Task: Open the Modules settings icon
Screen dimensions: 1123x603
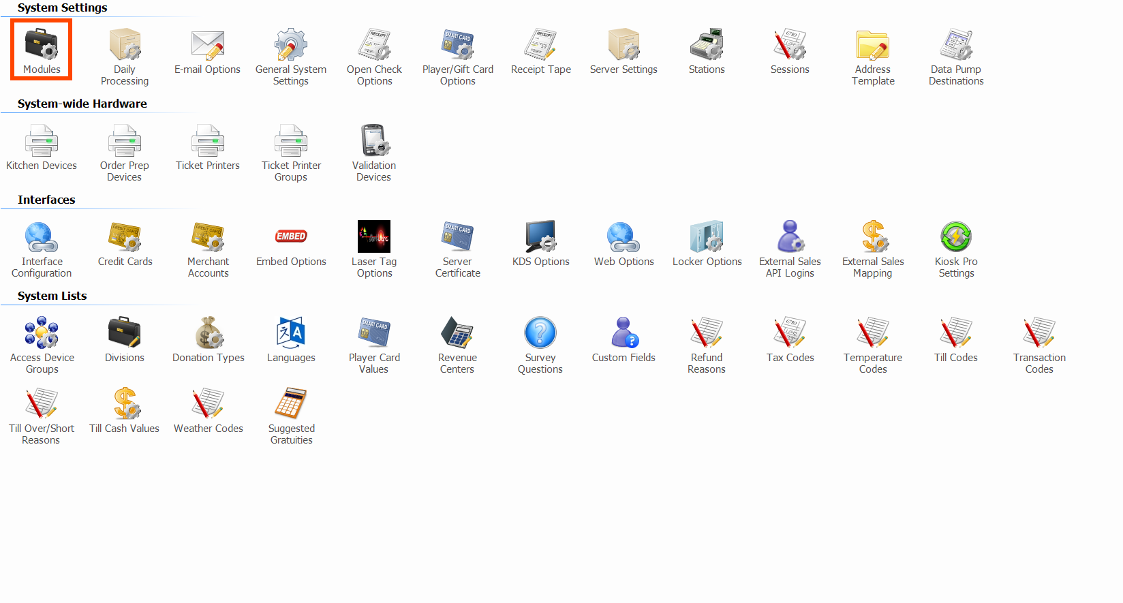Action: click(x=42, y=45)
